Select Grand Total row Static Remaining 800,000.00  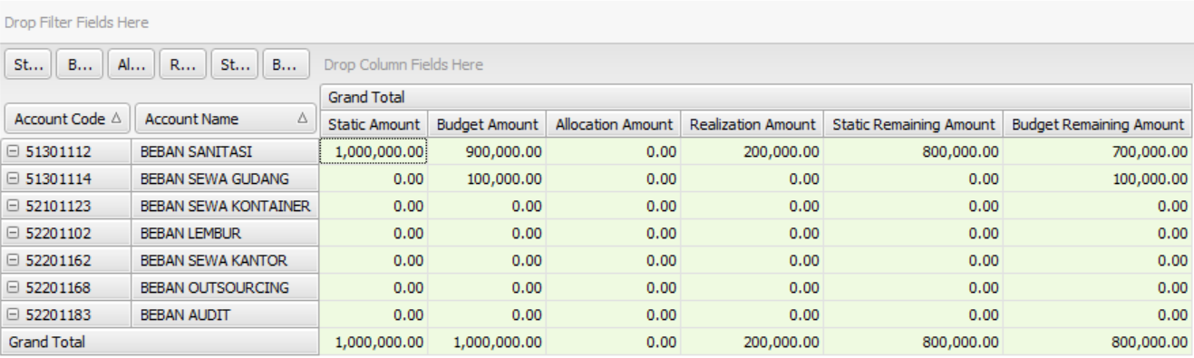pyautogui.click(x=916, y=342)
